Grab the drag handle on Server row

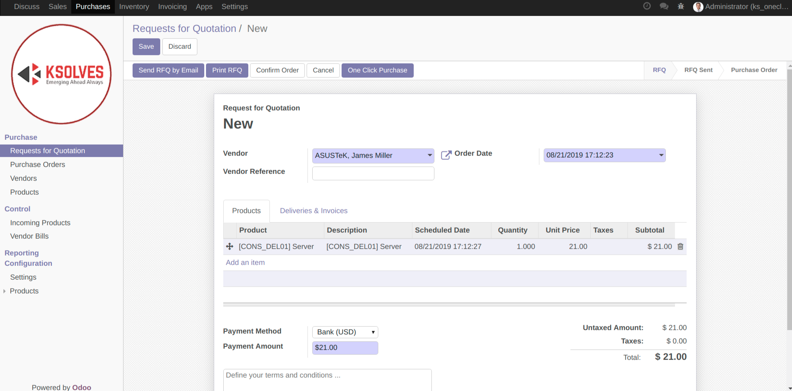click(230, 246)
